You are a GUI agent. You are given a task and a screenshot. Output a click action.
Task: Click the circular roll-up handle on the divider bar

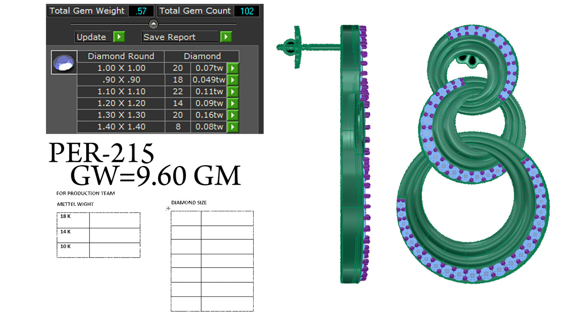[153, 23]
